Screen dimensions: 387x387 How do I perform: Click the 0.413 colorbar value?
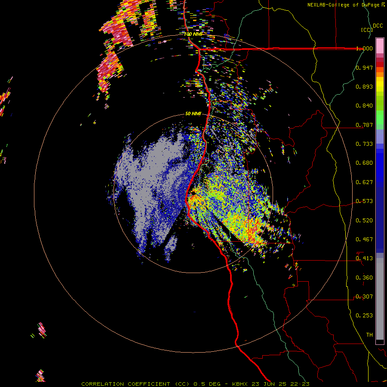coord(364,258)
